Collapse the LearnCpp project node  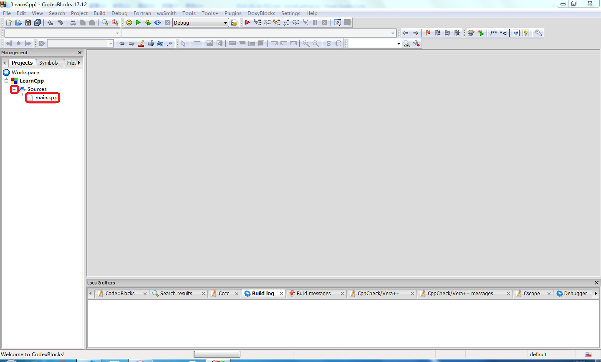(7, 81)
